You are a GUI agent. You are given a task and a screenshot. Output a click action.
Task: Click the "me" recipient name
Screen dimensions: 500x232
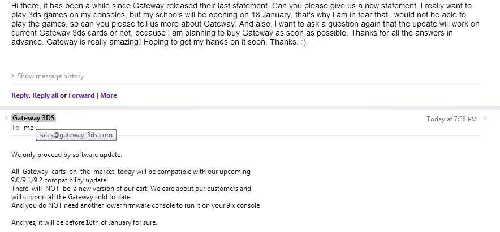click(x=29, y=128)
